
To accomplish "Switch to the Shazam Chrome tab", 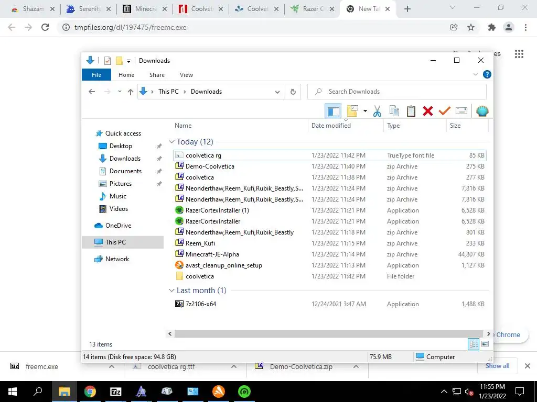I will tap(33, 9).
